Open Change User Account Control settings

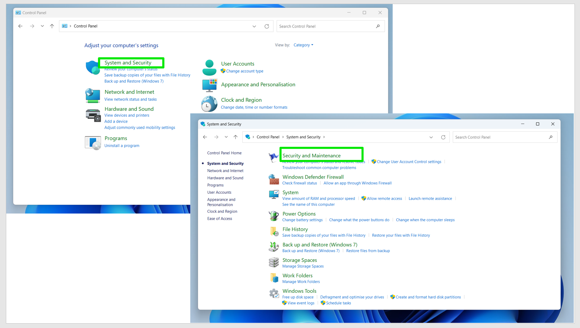409,162
